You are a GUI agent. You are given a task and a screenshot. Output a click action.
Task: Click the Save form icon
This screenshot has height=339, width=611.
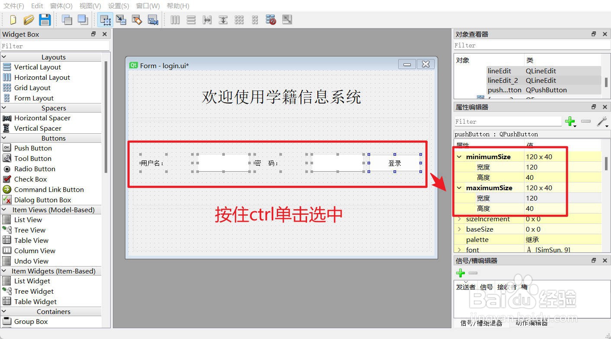[45, 19]
